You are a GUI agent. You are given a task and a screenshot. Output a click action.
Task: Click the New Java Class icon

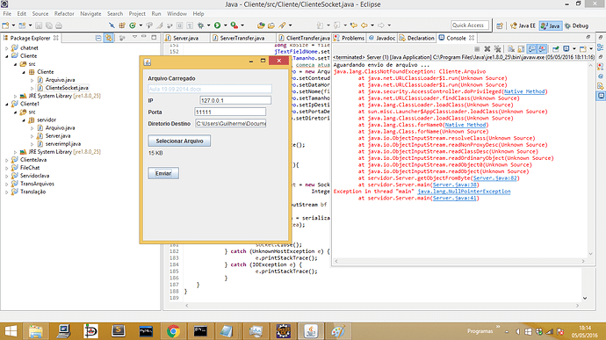pos(133,25)
